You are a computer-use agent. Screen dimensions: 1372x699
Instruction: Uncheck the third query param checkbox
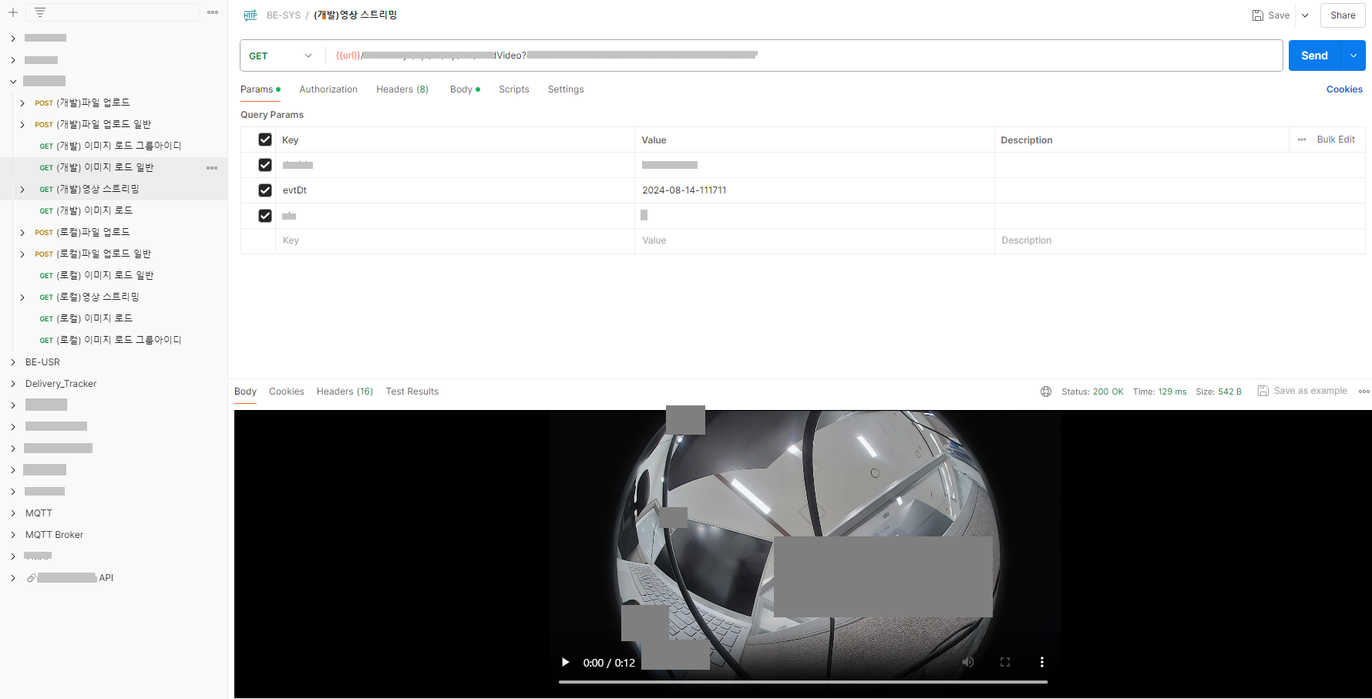pyautogui.click(x=265, y=216)
